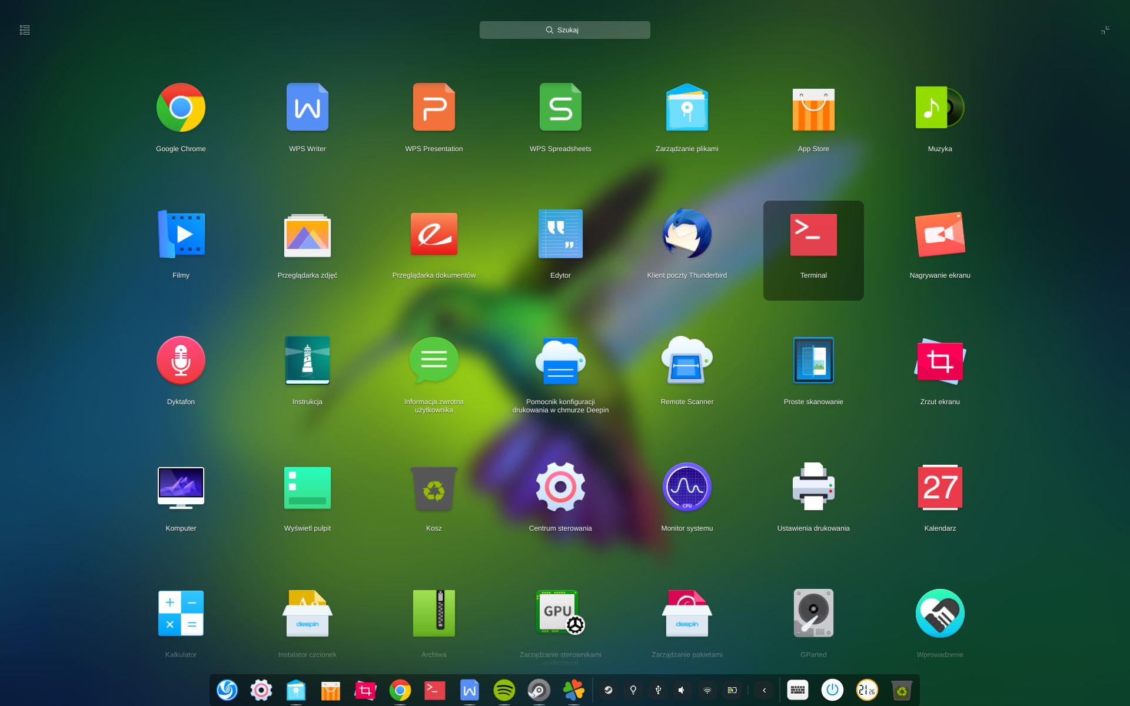
Task: Toggle Wi-Fi from the system tray
Action: pyautogui.click(x=707, y=690)
